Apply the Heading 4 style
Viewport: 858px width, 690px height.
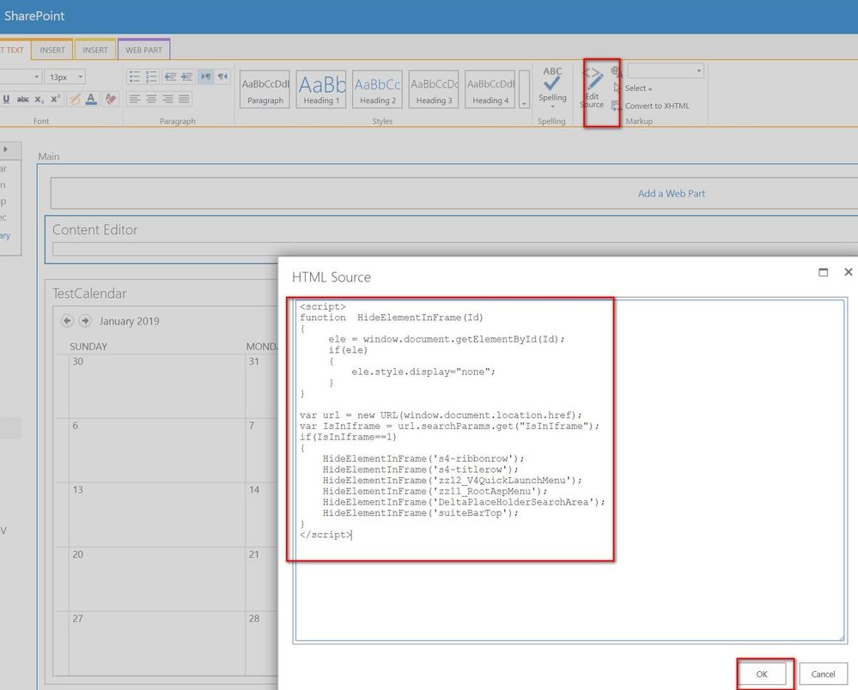tap(490, 89)
